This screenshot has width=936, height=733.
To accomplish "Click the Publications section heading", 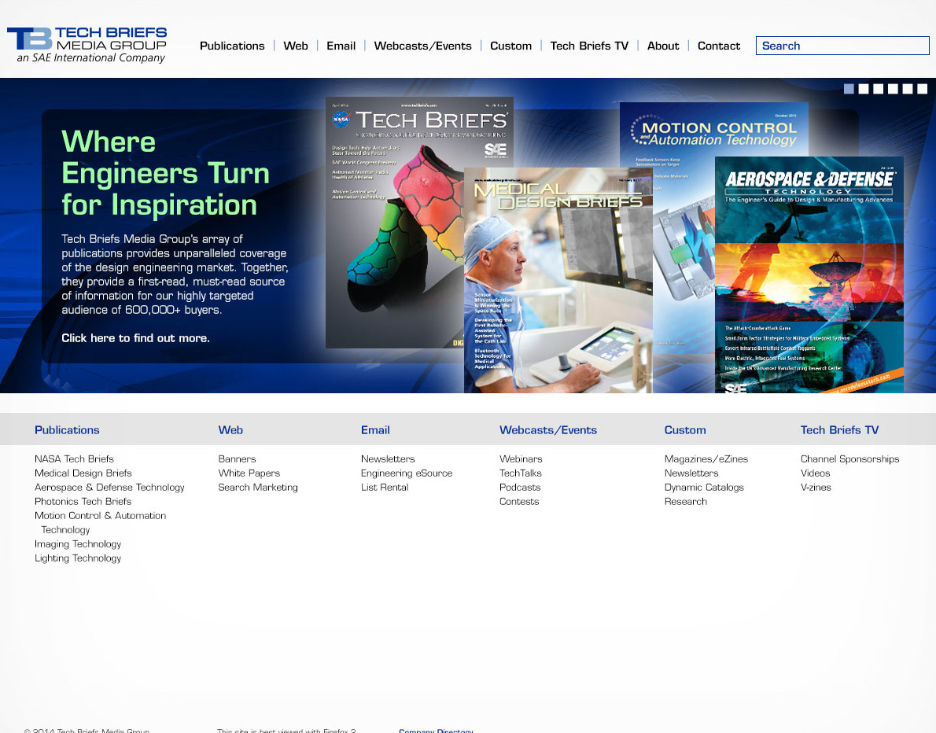I will tap(67, 429).
